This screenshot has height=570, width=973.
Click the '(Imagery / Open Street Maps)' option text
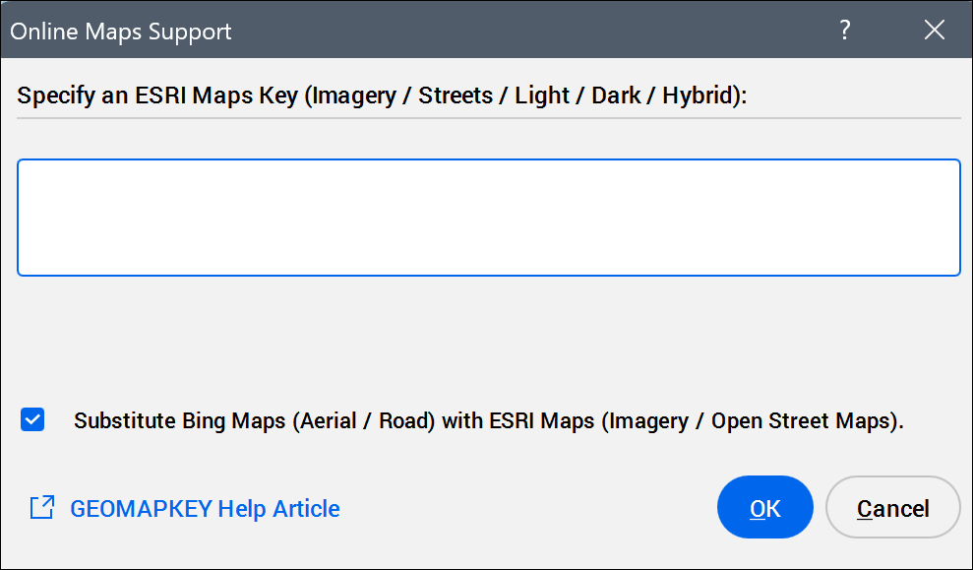pos(753,421)
